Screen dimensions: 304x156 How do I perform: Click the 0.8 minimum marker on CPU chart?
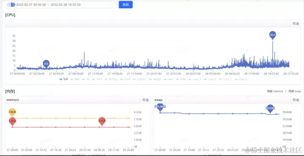click(x=46, y=64)
